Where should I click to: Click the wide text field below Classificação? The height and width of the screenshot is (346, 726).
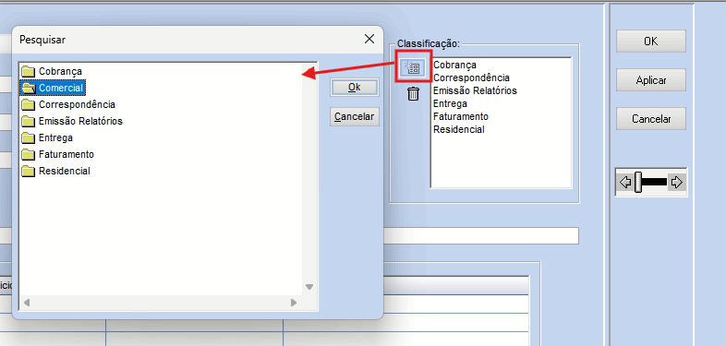pos(481,236)
